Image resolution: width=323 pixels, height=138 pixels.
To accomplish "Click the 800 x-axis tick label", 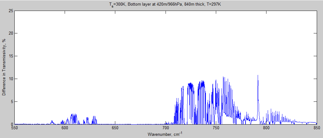I will point(266,128).
